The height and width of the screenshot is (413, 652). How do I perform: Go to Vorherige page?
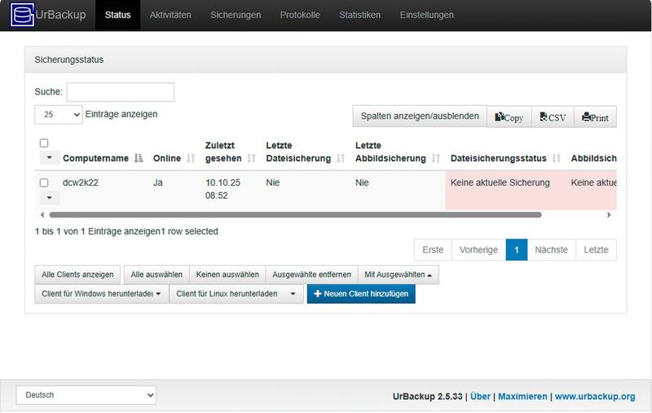pos(478,250)
